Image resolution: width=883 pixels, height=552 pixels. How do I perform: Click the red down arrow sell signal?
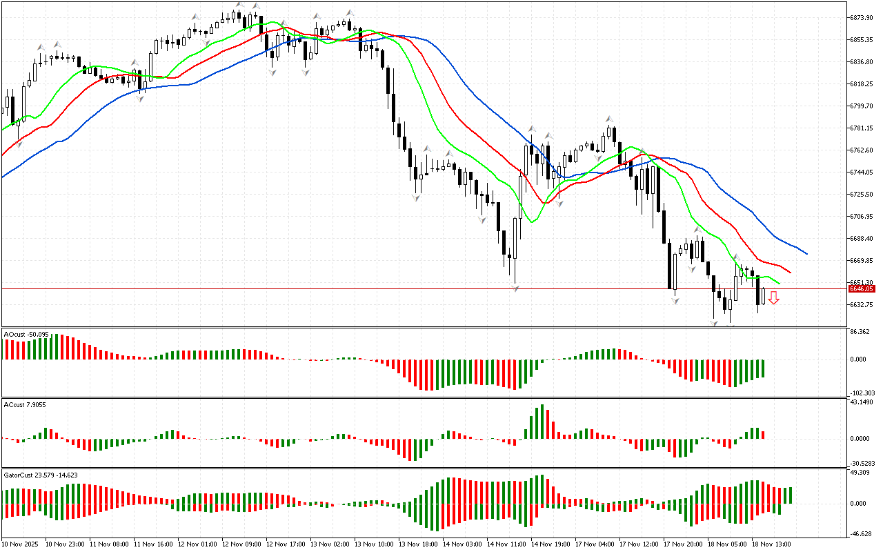(x=773, y=297)
